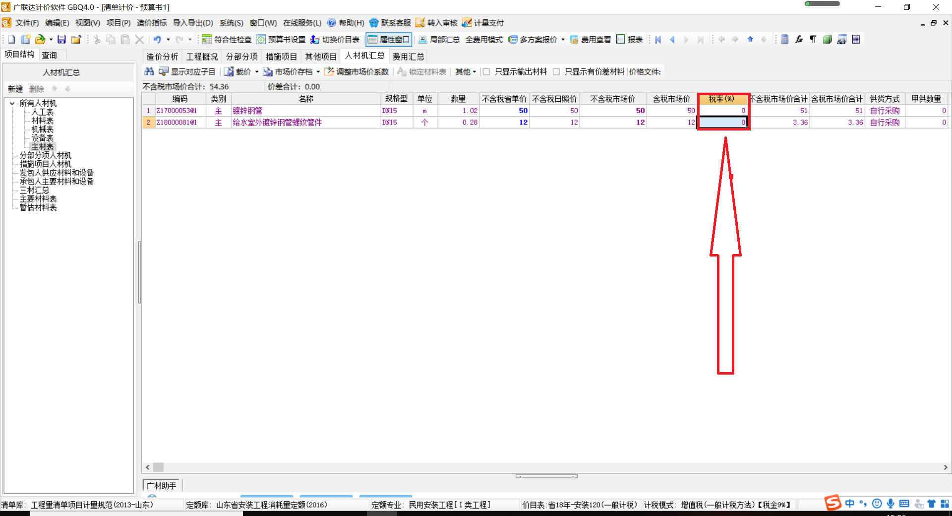The width and height of the screenshot is (952, 516).
Task: Click name cell 给水室外镀锌钢管螺纹管件
Action: coord(306,123)
